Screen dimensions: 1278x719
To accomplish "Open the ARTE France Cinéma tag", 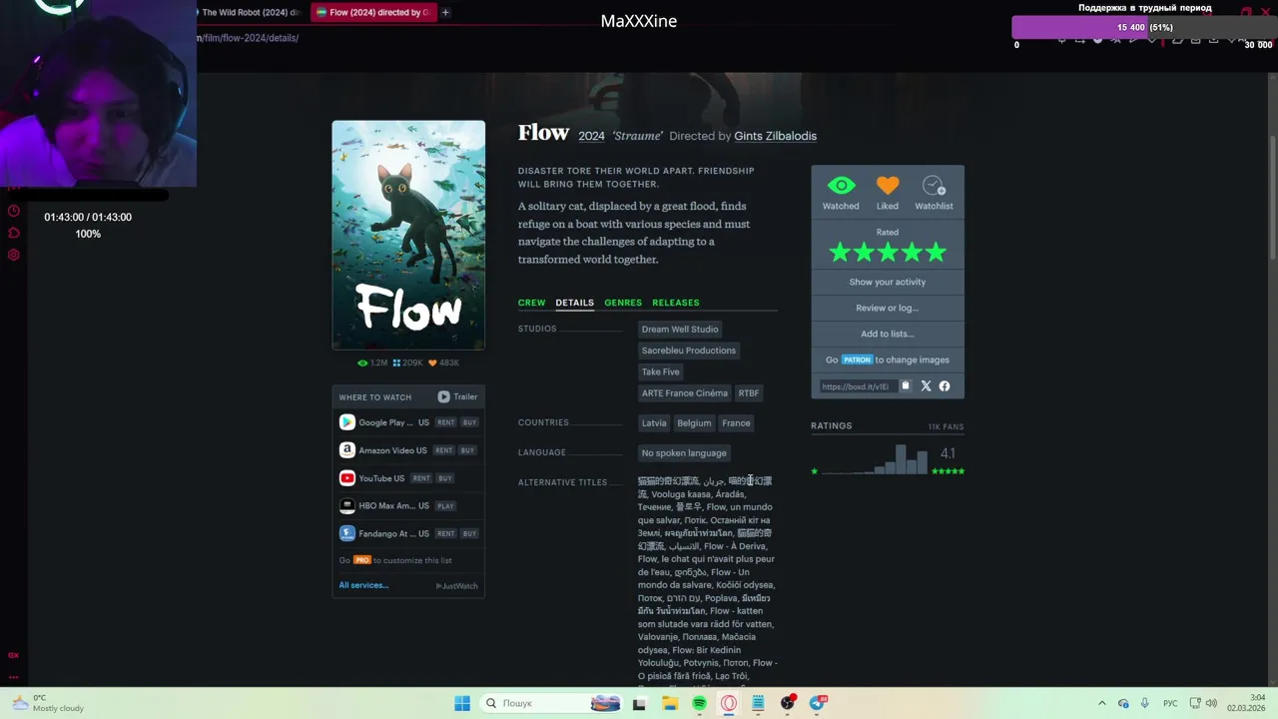I will click(685, 393).
